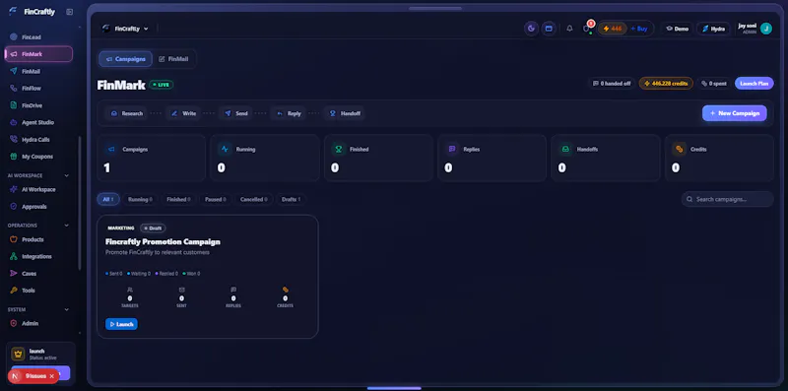Open the Demo button
Image resolution: width=788 pixels, height=391 pixels.
(x=677, y=29)
